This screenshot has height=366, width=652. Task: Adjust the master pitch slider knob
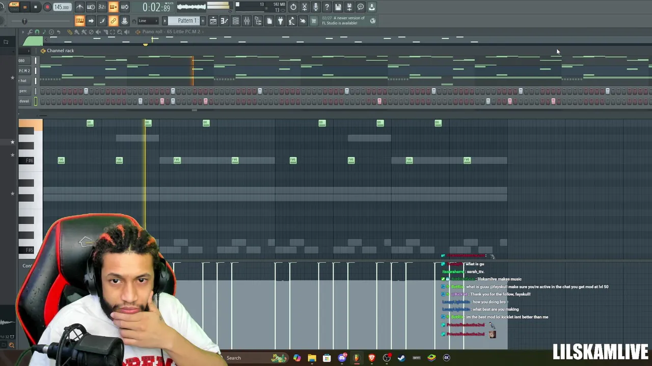point(24,21)
